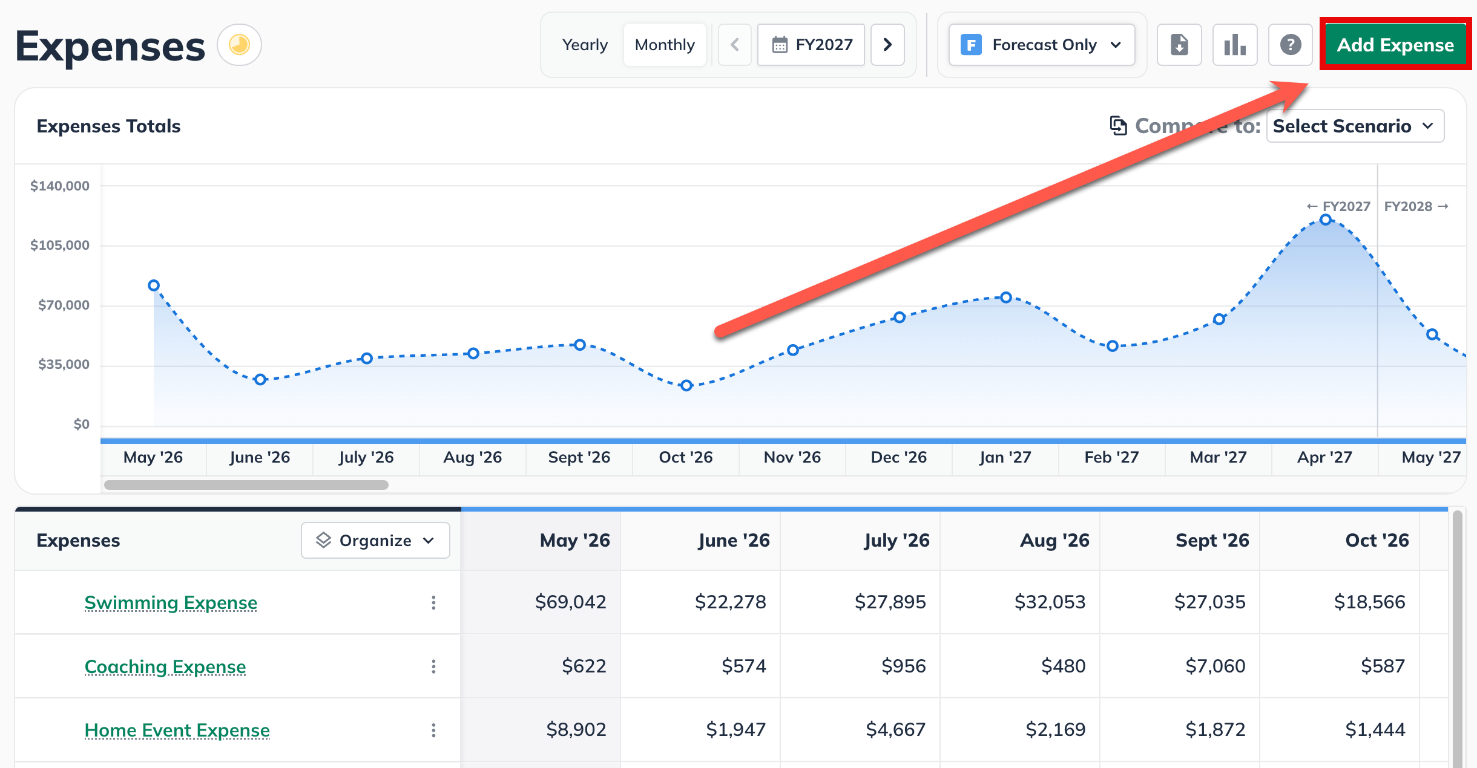This screenshot has width=1477, height=768.
Task: Open the Swimming Expense row options menu
Action: click(x=433, y=602)
